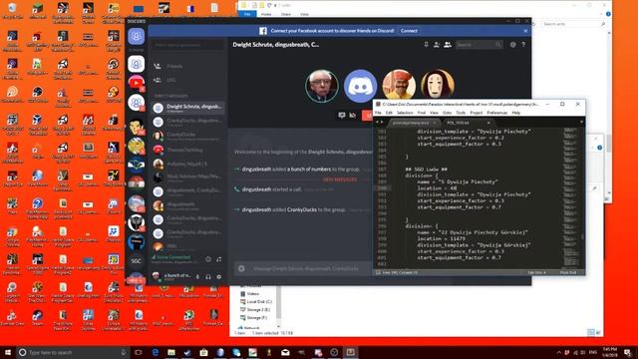Screen dimensions: 638x359
Task: Click the File Explorer search box
Action: pos(573,24)
